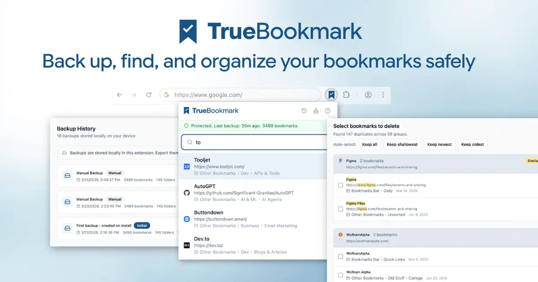The image size is (538, 282).
Task: Open backup history clock icon in popup
Action: click(304, 111)
